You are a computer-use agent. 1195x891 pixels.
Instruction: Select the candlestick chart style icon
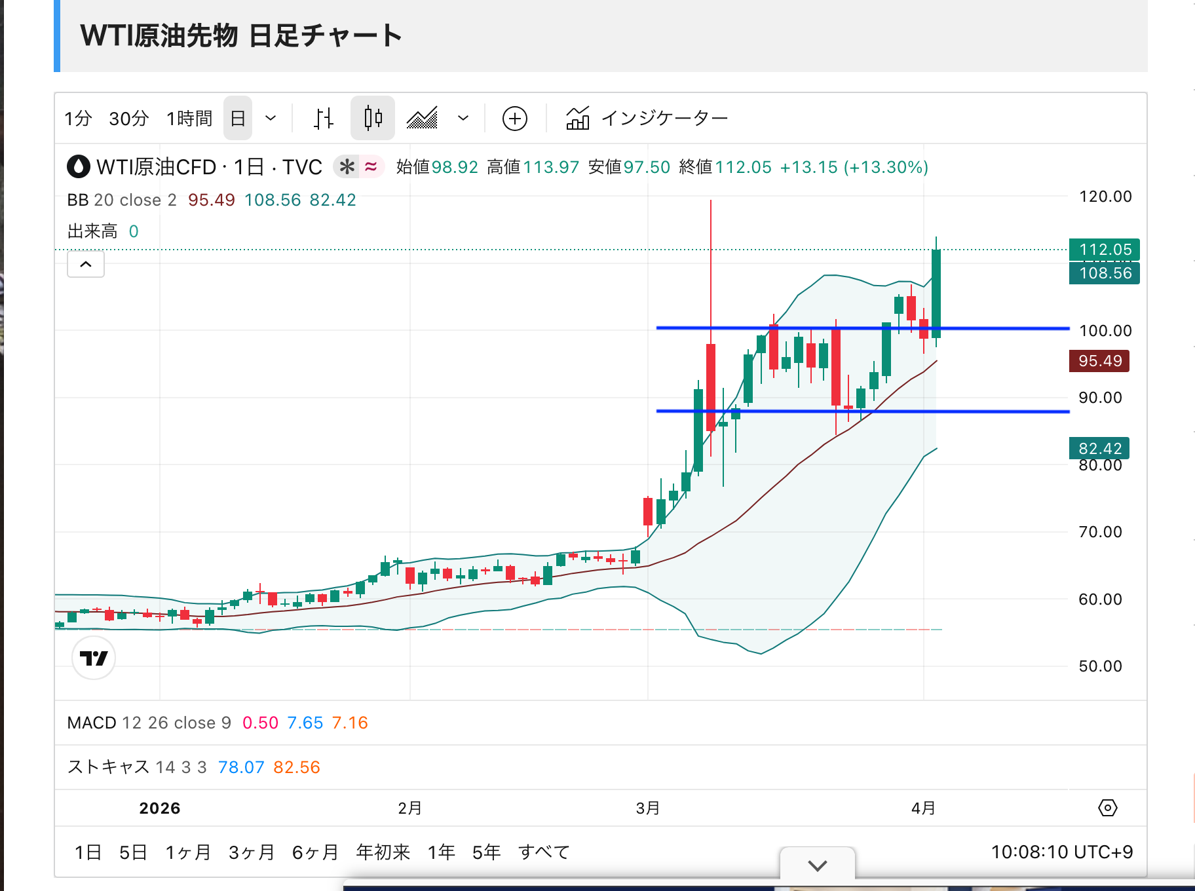(x=373, y=119)
